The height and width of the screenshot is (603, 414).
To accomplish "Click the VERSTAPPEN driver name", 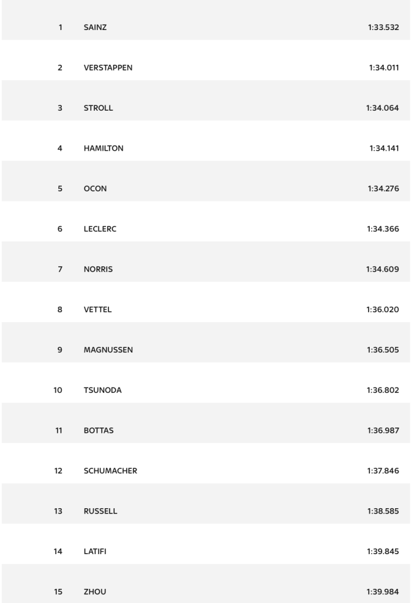I will (108, 68).
